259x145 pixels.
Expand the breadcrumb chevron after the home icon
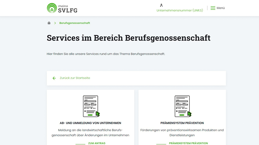pyautogui.click(x=55, y=23)
